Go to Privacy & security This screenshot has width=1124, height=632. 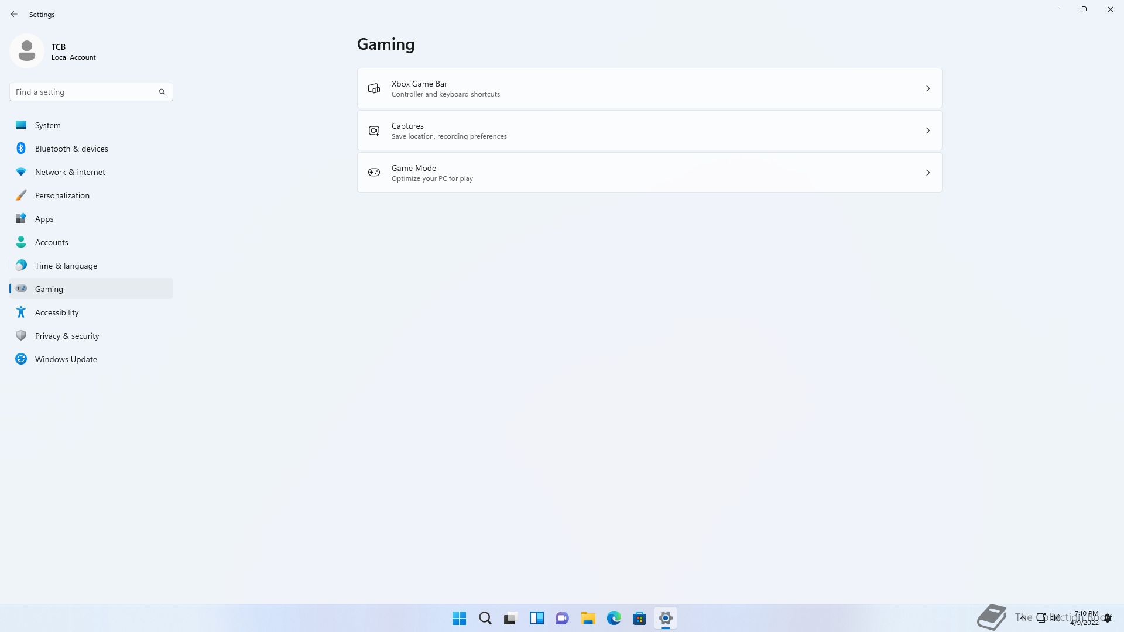[x=91, y=335]
